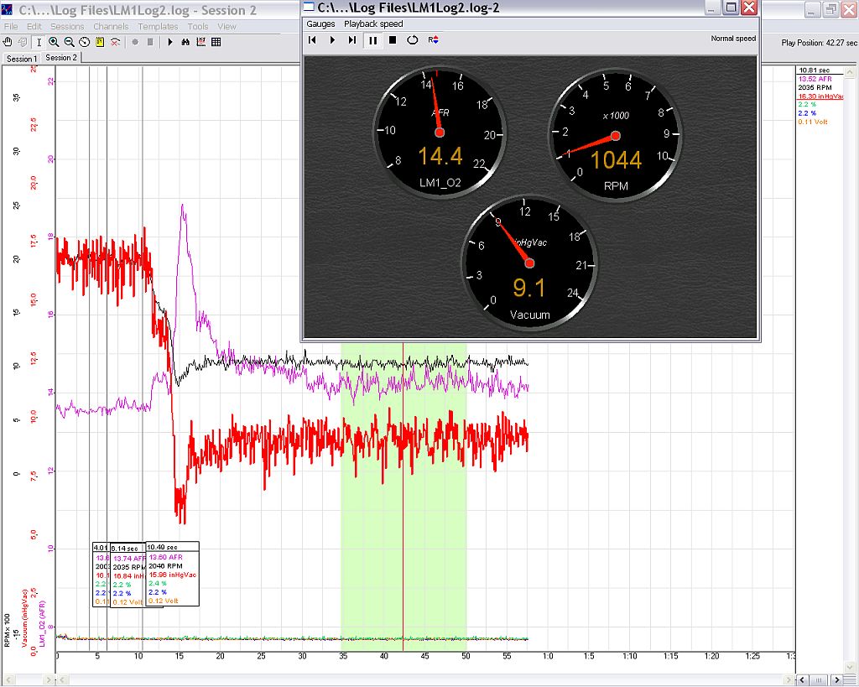Click the chart statistics icon beside binoculars
859x687 pixels.
click(200, 42)
